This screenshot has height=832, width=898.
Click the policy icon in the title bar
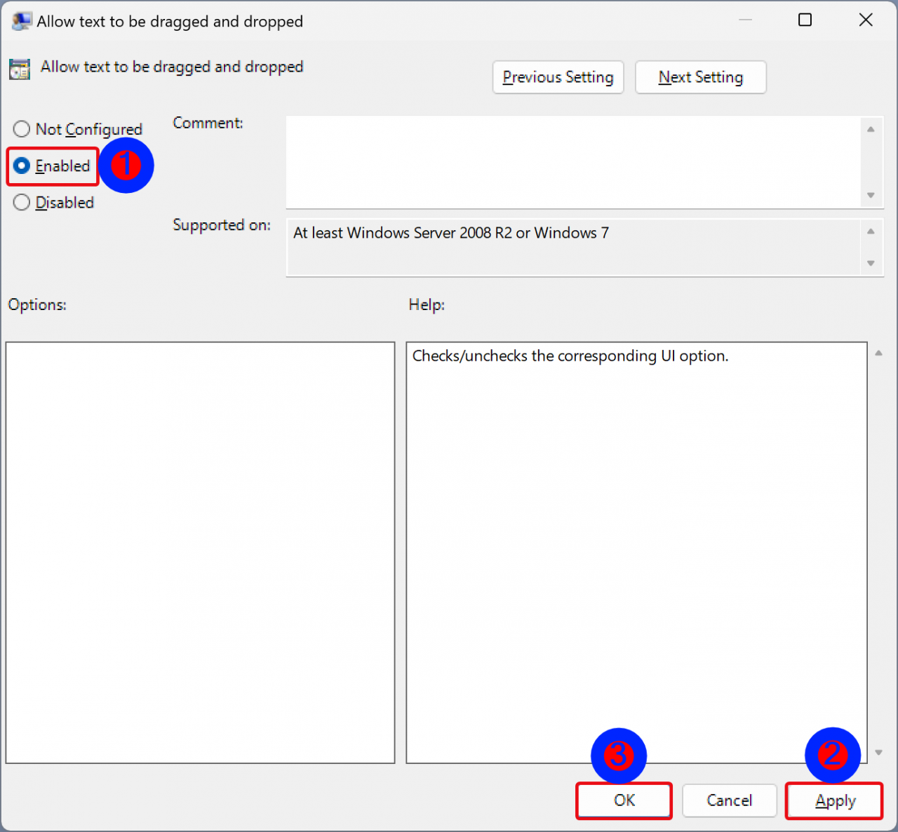(20, 20)
